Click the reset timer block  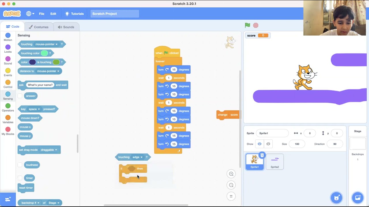26,188
